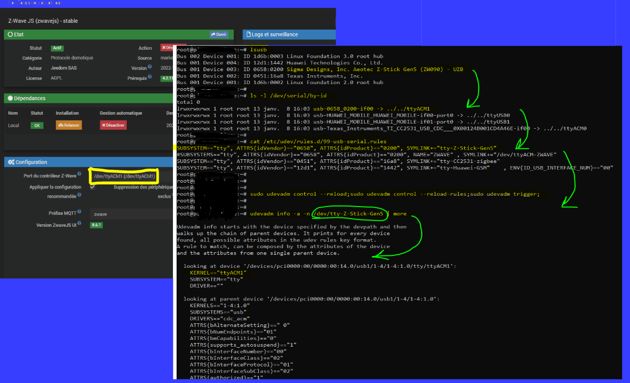This screenshot has width=630, height=383.
Task: Click help icon next to Port du contrôleur Z-Wave
Action: (x=79, y=175)
